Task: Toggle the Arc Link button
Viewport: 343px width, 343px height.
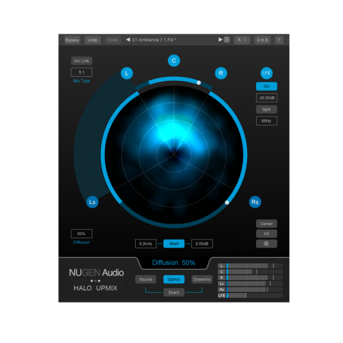Action: point(82,61)
